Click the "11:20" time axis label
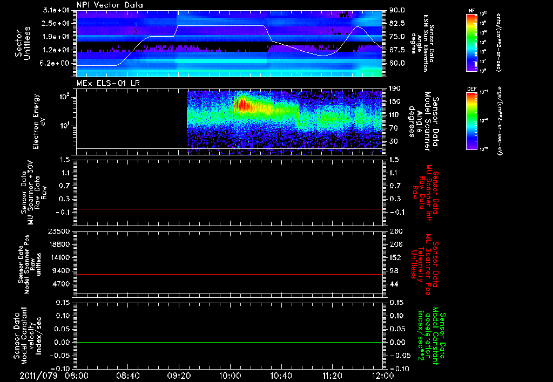Screen dimensions: 553x382 [332, 376]
